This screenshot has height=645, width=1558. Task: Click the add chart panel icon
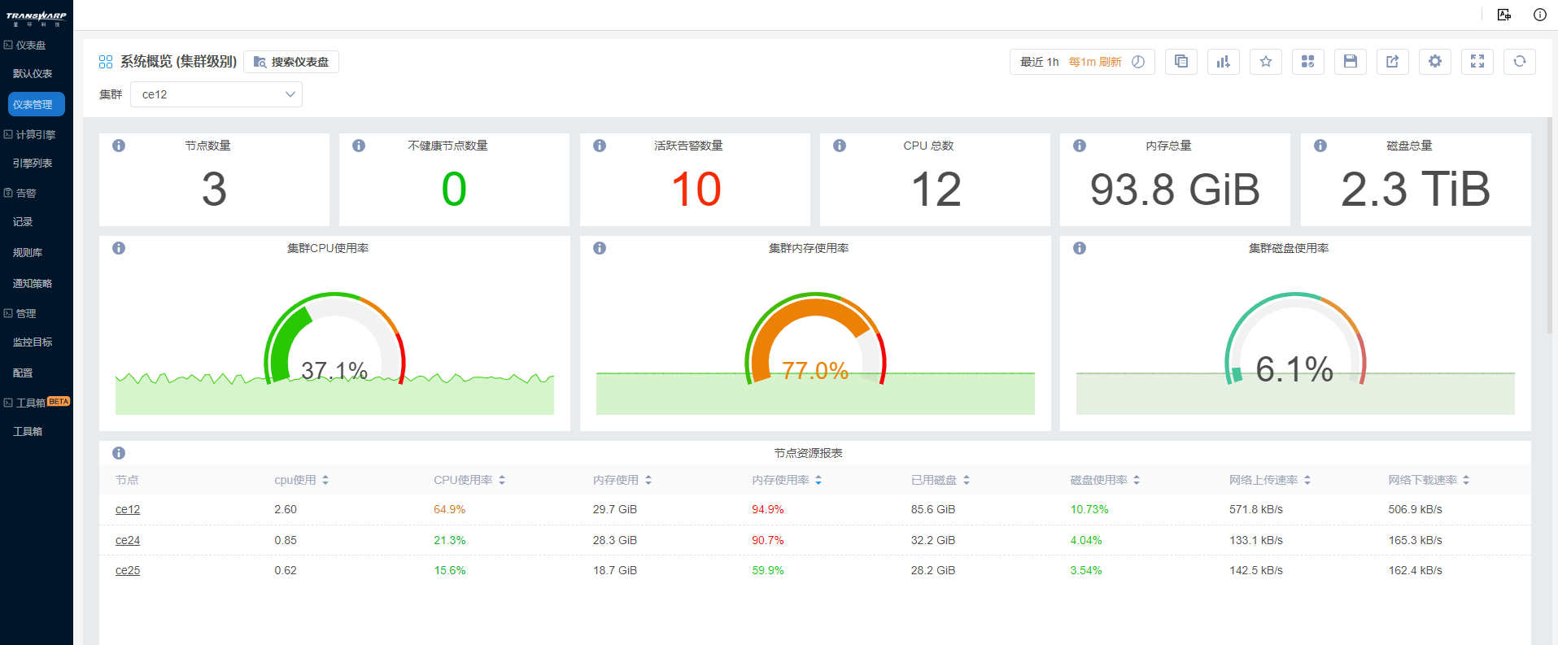pos(1224,62)
